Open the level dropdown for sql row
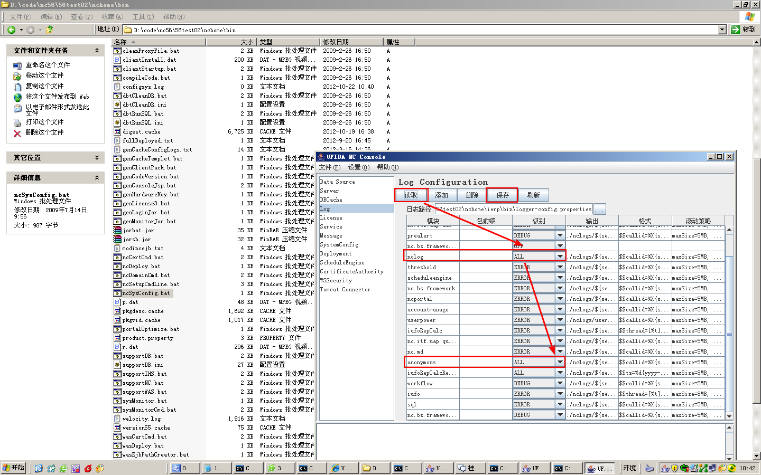761x475 pixels. point(560,404)
